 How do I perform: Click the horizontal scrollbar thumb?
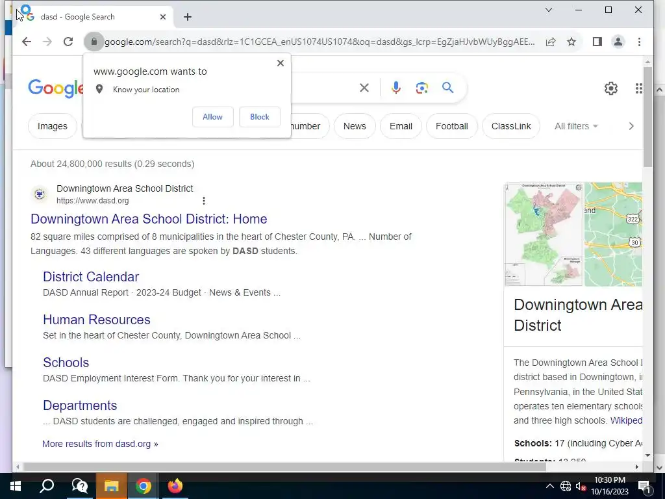coord(284,467)
